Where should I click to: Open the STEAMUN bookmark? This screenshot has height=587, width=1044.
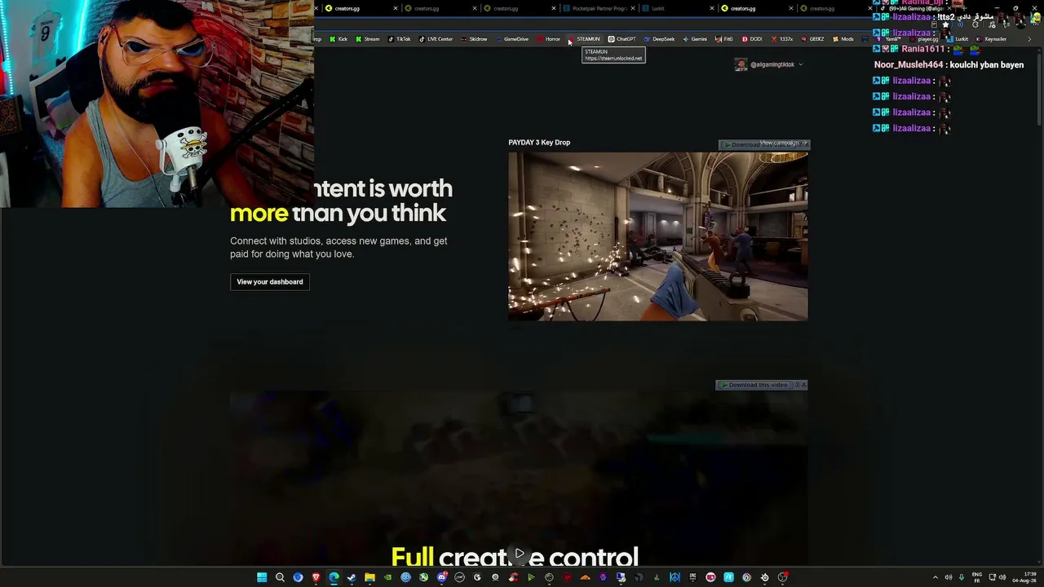click(x=584, y=39)
